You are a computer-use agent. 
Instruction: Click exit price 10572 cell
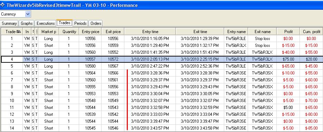[113, 59]
